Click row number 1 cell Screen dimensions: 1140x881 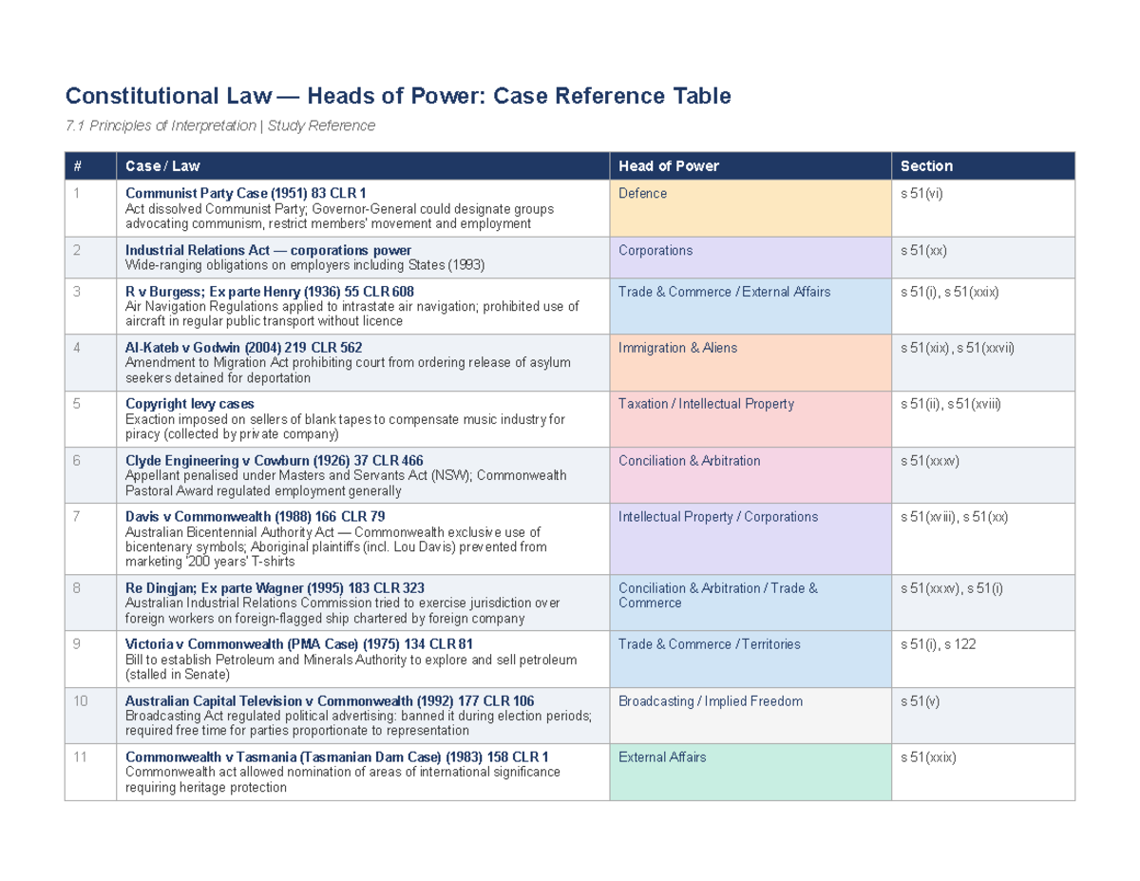pyautogui.click(x=90, y=208)
